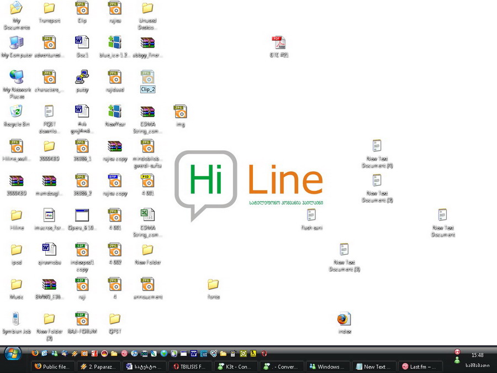
Task: Launch Firefox from Quick Launch
Action: coord(35,353)
